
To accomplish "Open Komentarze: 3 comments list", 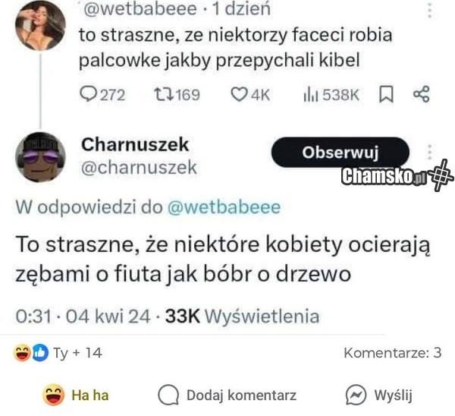I will pos(392,353).
